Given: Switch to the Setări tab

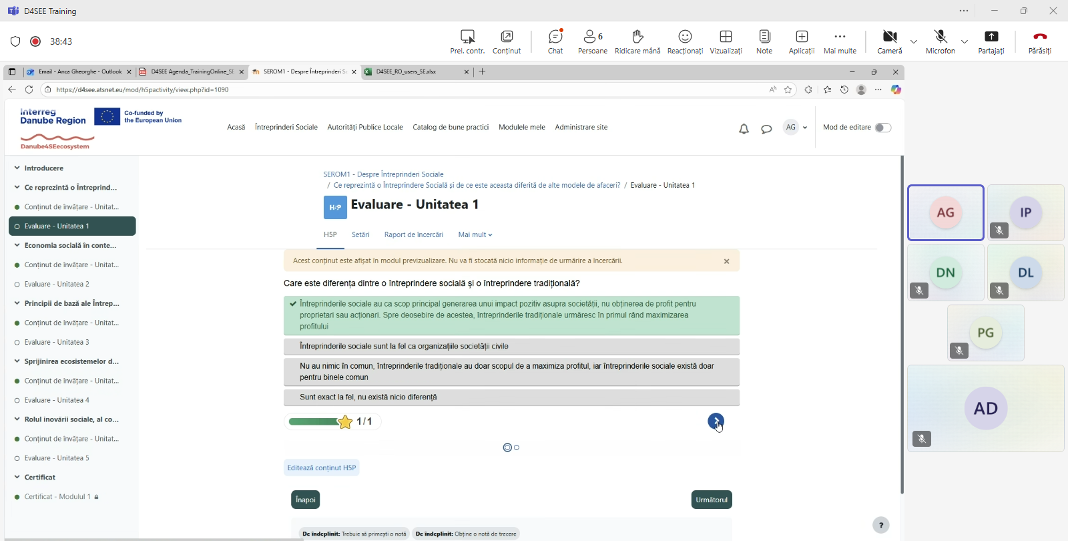Looking at the screenshot, I should click(360, 235).
